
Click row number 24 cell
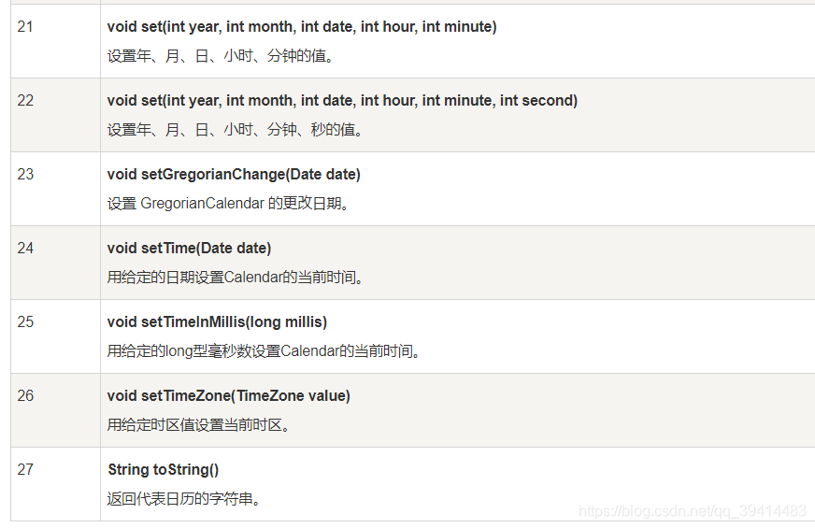(56, 263)
